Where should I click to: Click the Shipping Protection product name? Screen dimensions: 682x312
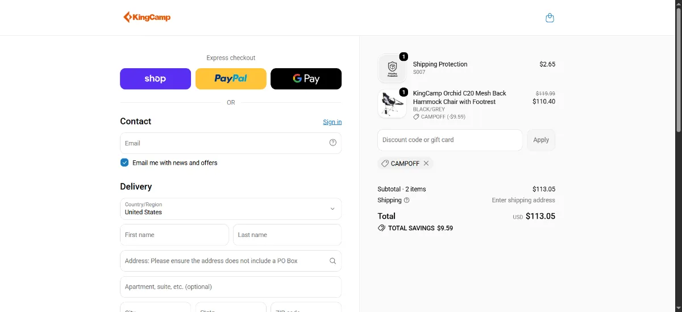click(440, 64)
